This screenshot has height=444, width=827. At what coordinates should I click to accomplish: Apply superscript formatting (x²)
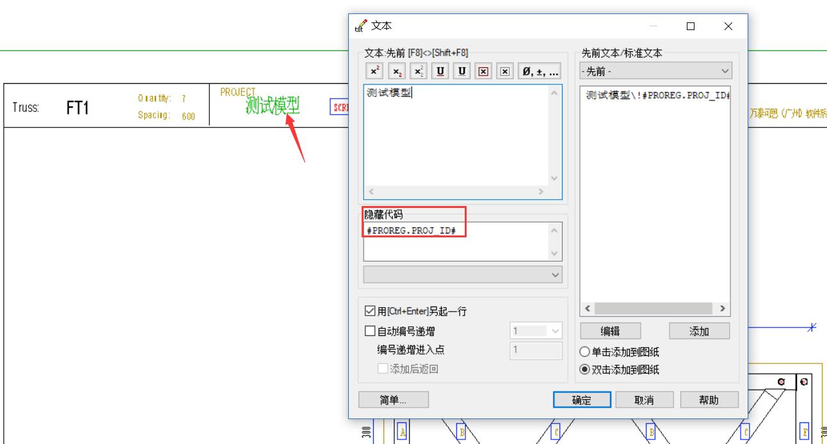click(x=374, y=71)
